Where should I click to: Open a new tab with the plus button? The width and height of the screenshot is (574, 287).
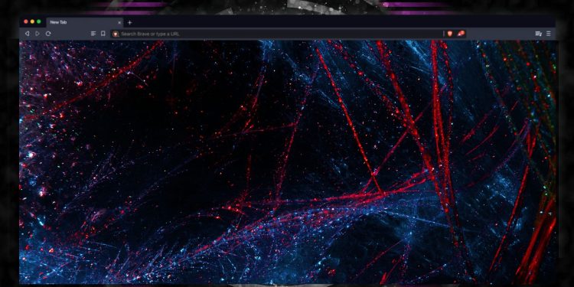[x=129, y=22]
